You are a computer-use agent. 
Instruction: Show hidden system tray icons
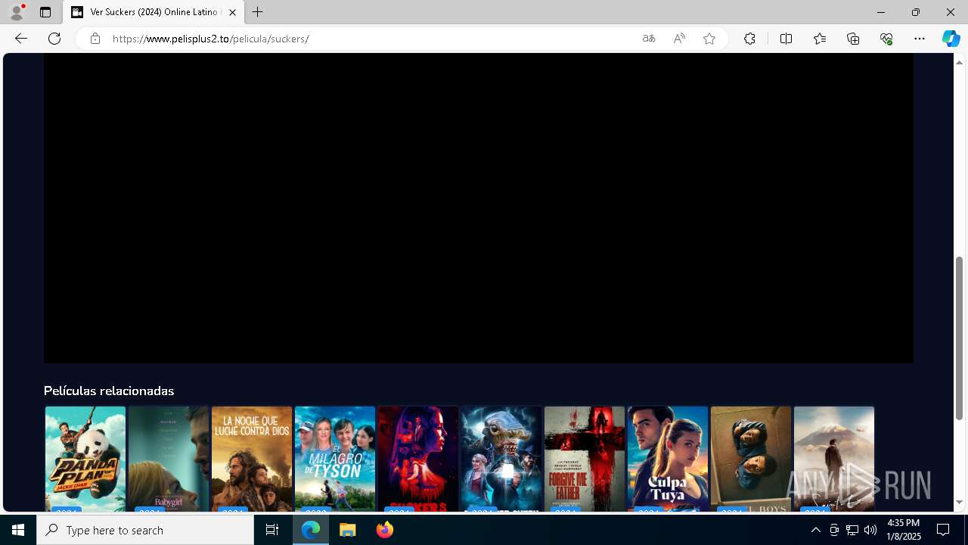815,530
